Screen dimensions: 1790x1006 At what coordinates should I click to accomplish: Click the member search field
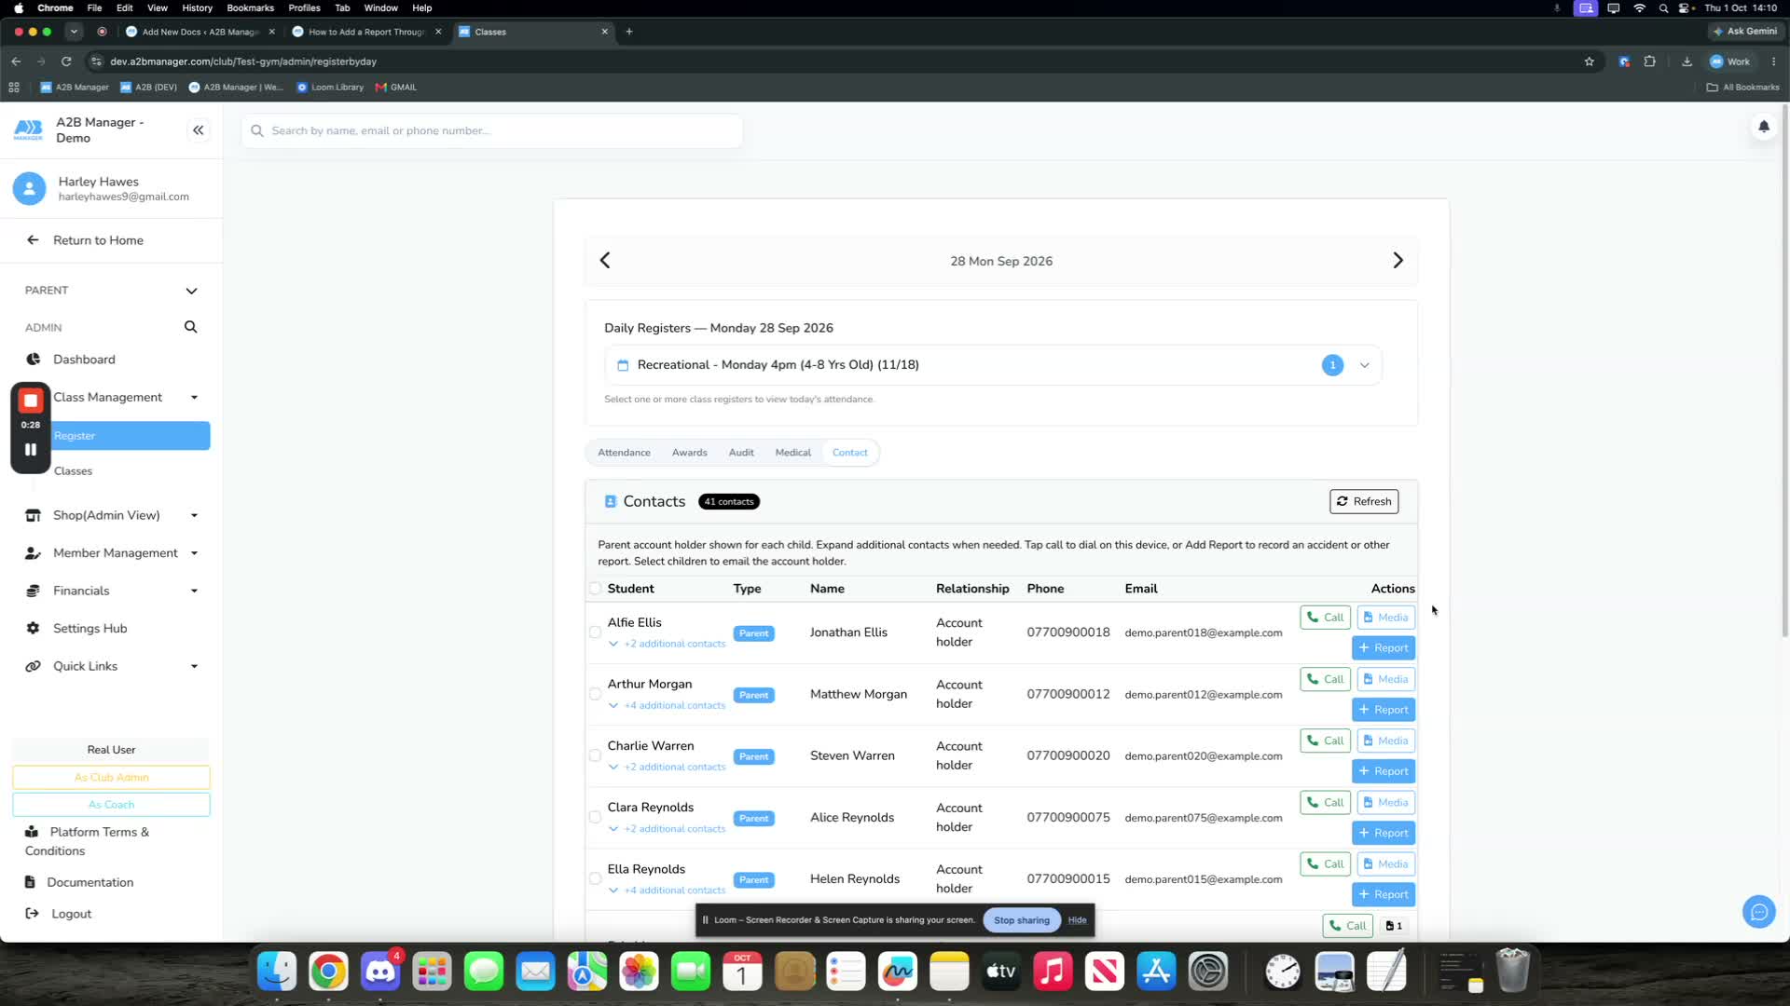pyautogui.click(x=492, y=131)
